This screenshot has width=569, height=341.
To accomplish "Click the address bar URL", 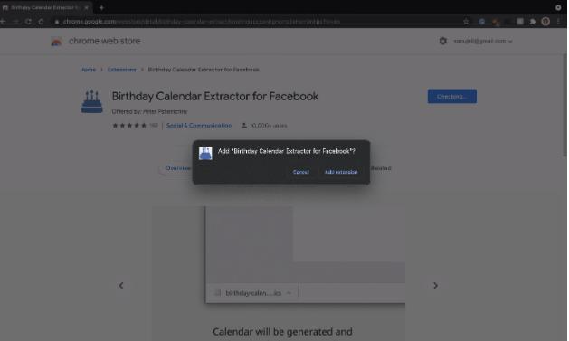I will [x=202, y=22].
